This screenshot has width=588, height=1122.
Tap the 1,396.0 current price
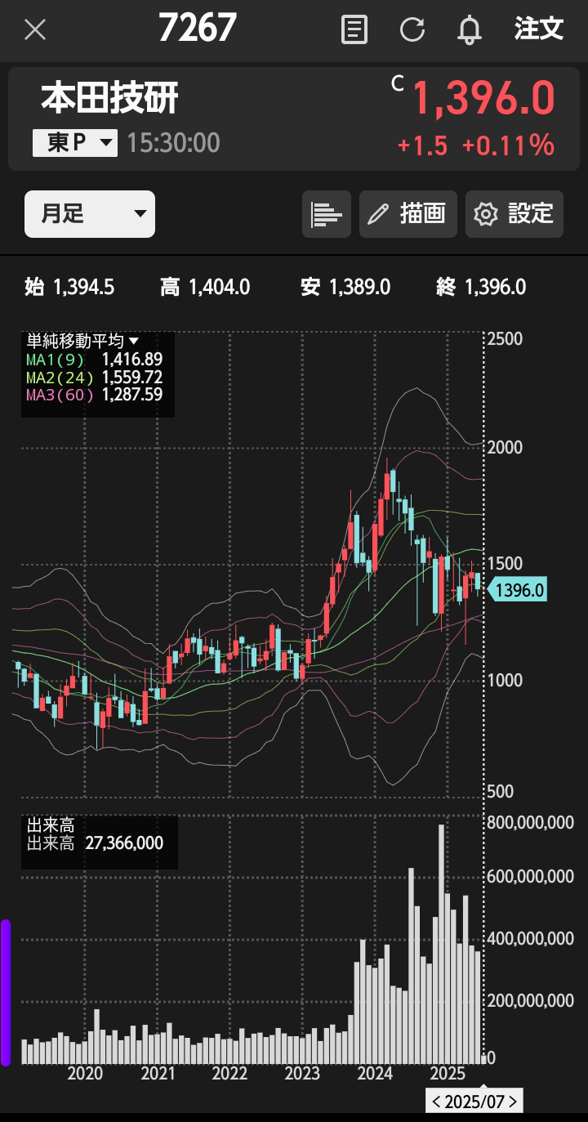(483, 99)
